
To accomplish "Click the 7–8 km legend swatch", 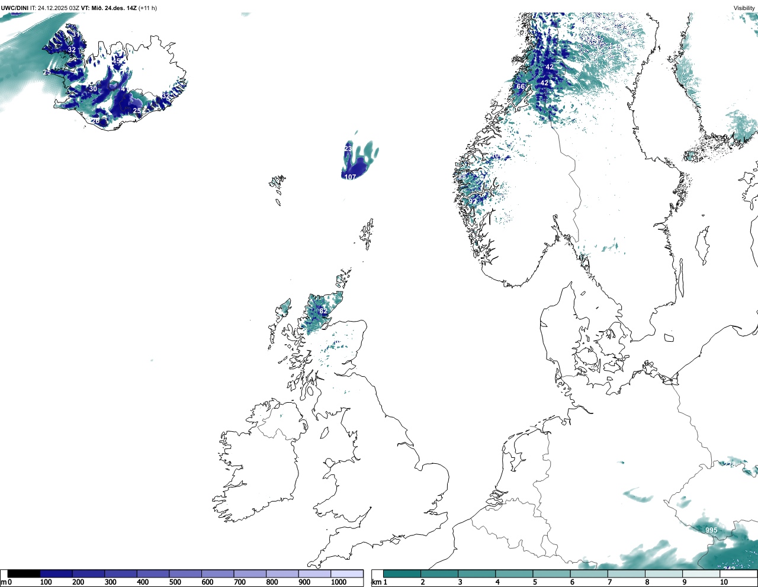I will click(626, 573).
